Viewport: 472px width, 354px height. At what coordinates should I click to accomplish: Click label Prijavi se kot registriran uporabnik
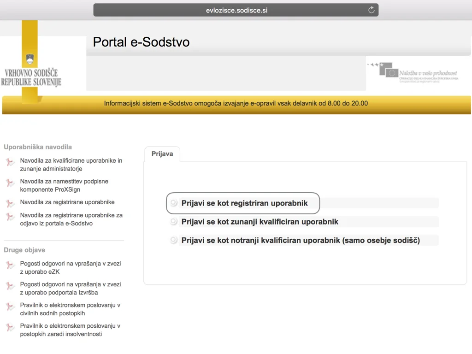click(244, 203)
